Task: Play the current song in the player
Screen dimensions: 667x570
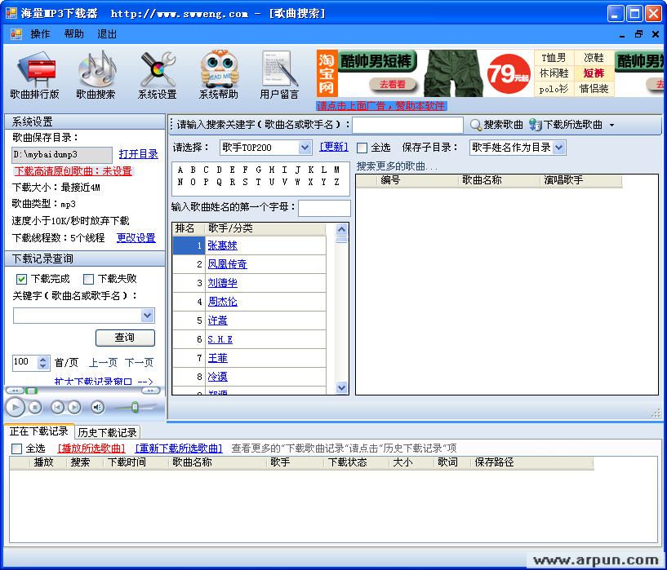Action: [16, 408]
